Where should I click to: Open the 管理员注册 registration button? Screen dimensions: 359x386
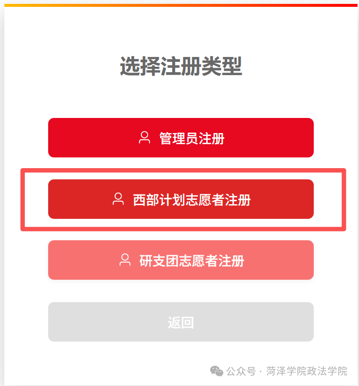181,137
